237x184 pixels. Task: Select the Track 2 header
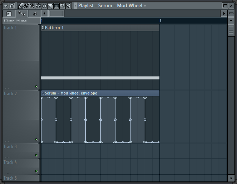(21, 117)
